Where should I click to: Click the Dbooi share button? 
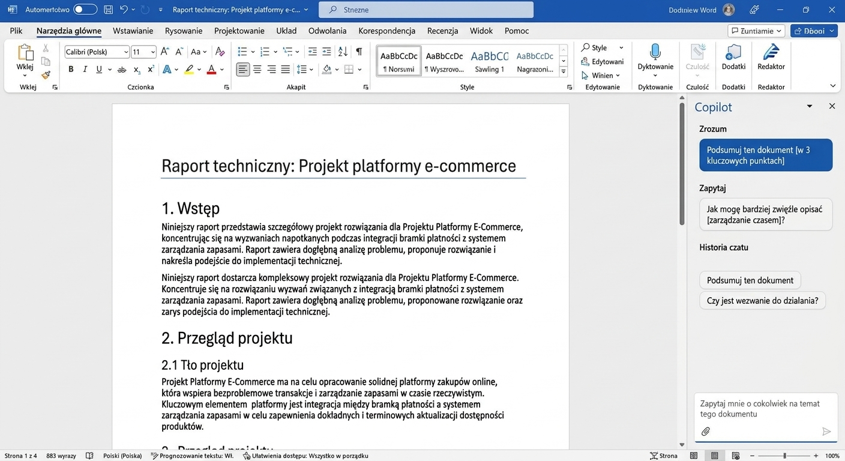click(x=814, y=31)
